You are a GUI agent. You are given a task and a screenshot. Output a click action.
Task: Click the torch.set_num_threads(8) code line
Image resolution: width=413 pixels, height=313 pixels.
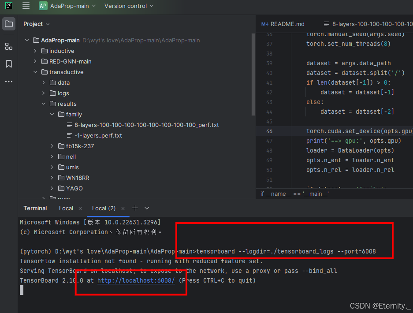click(x=348, y=44)
